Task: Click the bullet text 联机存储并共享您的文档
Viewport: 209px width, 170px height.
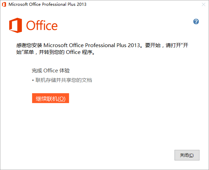Action: click(x=64, y=80)
